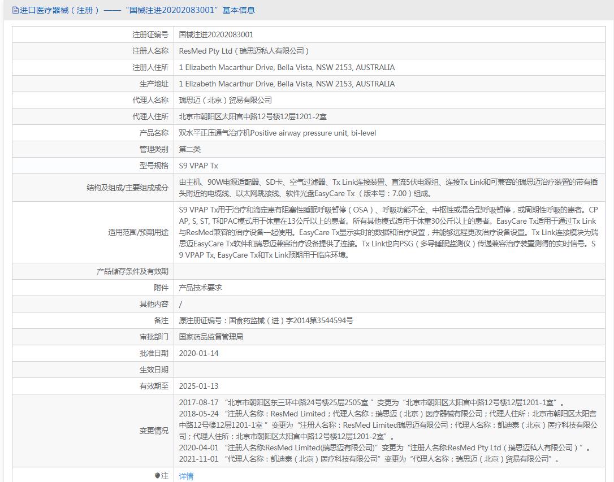Click the 适用范围/预期用途 description paragraph
This screenshot has height=482, width=614.
(x=388, y=232)
